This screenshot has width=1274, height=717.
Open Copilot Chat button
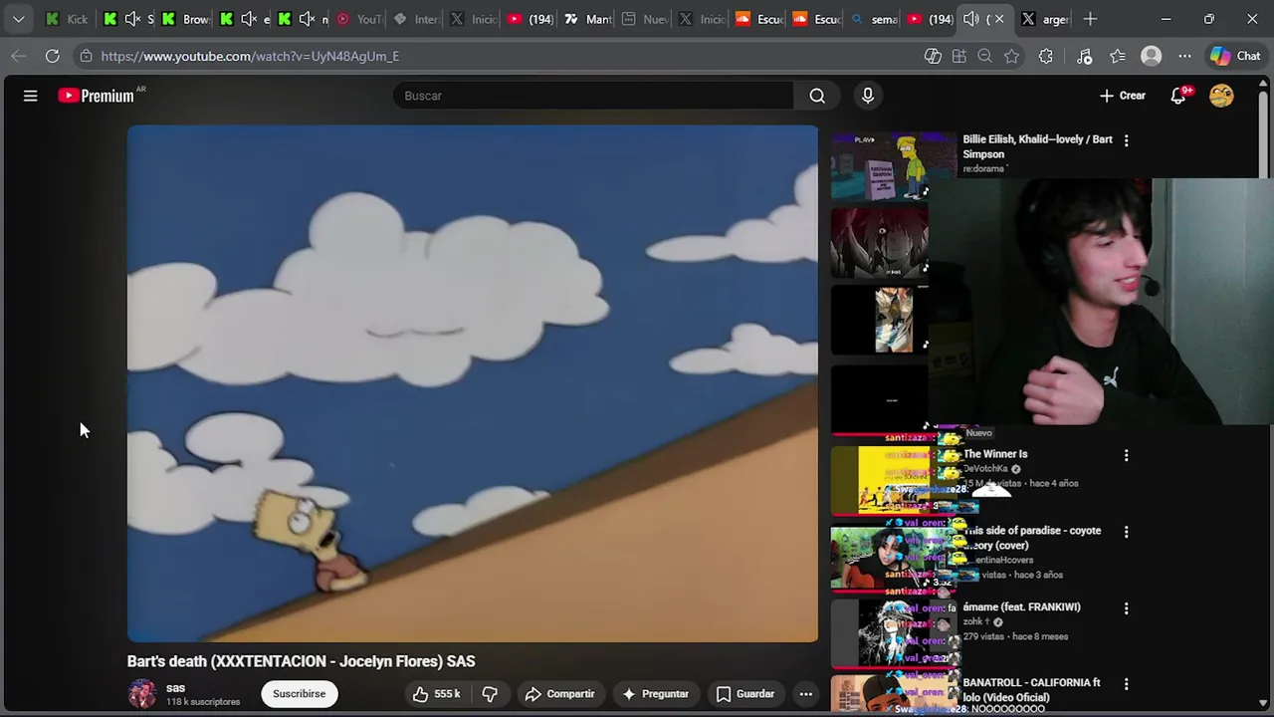pyautogui.click(x=1236, y=56)
